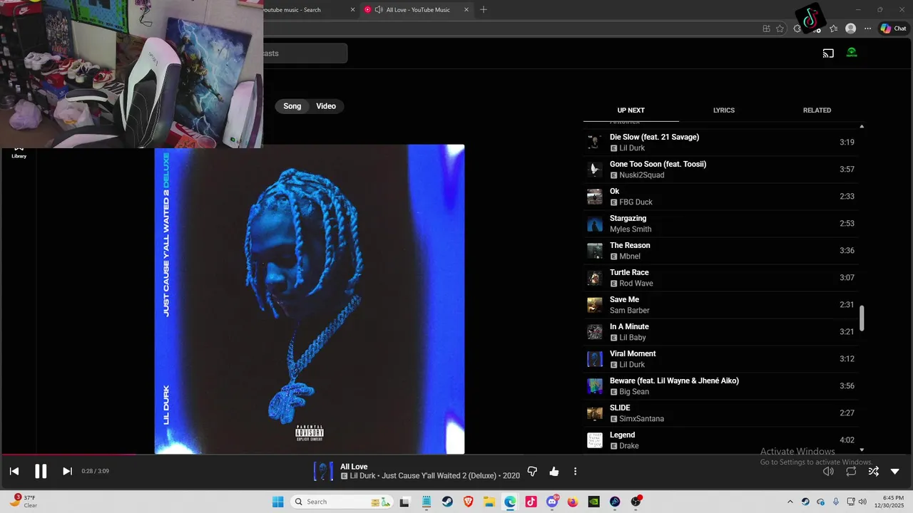Screen dimensions: 913x513
Task: Mute the All Love tab audio icon
Action: (379, 10)
